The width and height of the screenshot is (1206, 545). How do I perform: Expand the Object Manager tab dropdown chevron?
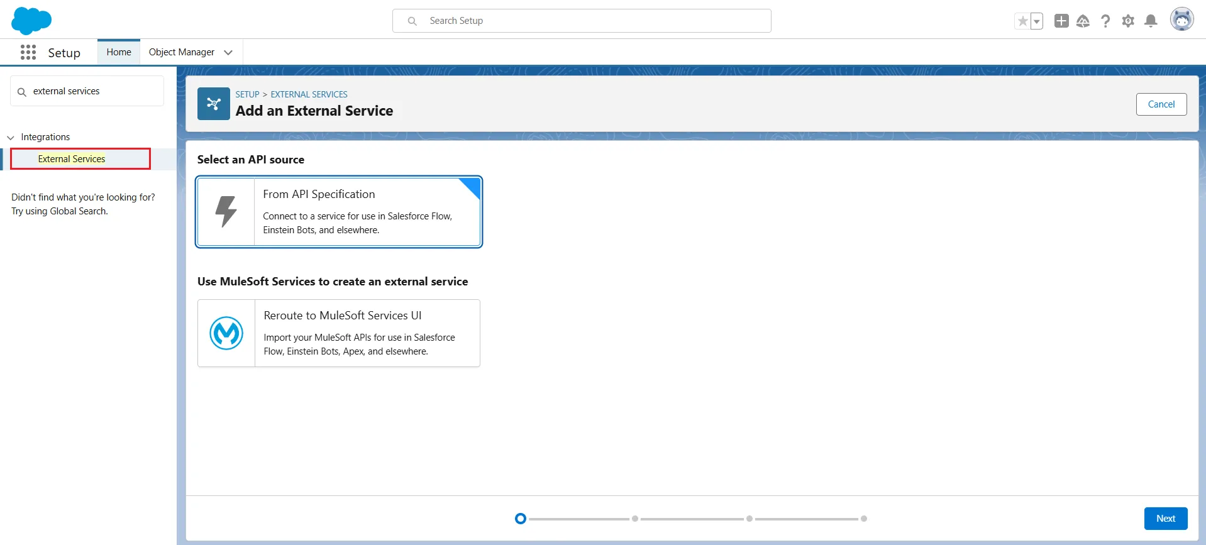coord(228,52)
